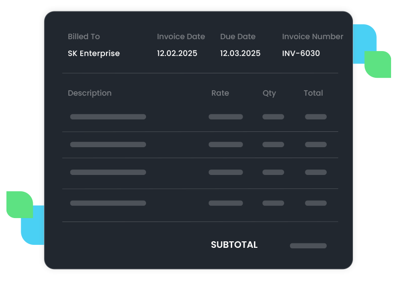Select the "Invoice Date" label
The image size is (398, 281).
tap(181, 37)
